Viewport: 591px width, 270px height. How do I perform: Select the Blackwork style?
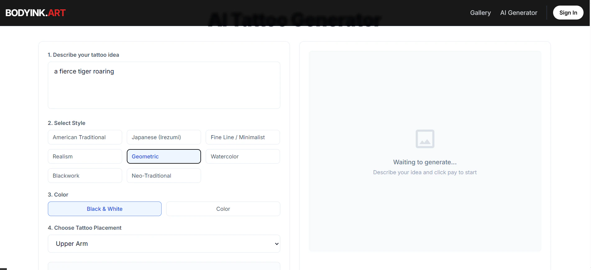[85, 176]
